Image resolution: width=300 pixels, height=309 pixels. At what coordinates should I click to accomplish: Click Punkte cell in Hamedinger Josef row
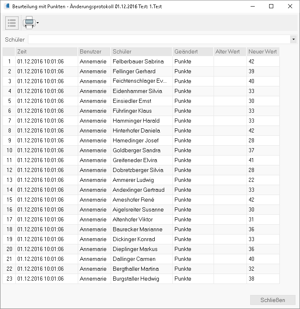(193, 140)
